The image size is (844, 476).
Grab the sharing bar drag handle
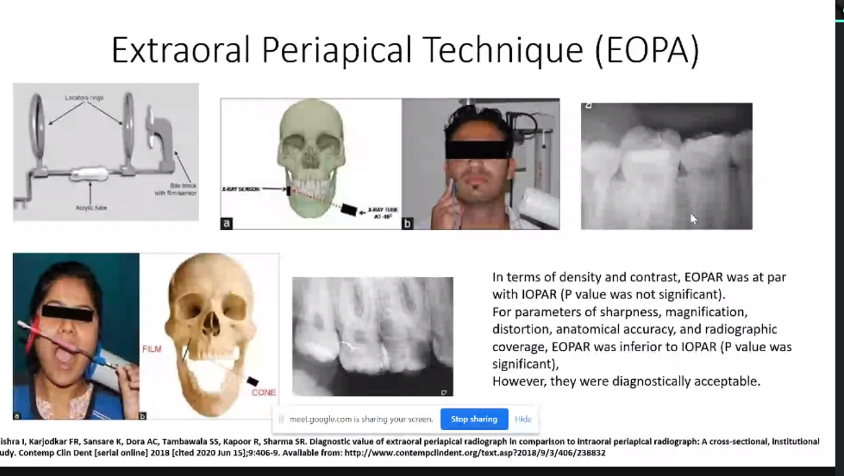click(281, 420)
